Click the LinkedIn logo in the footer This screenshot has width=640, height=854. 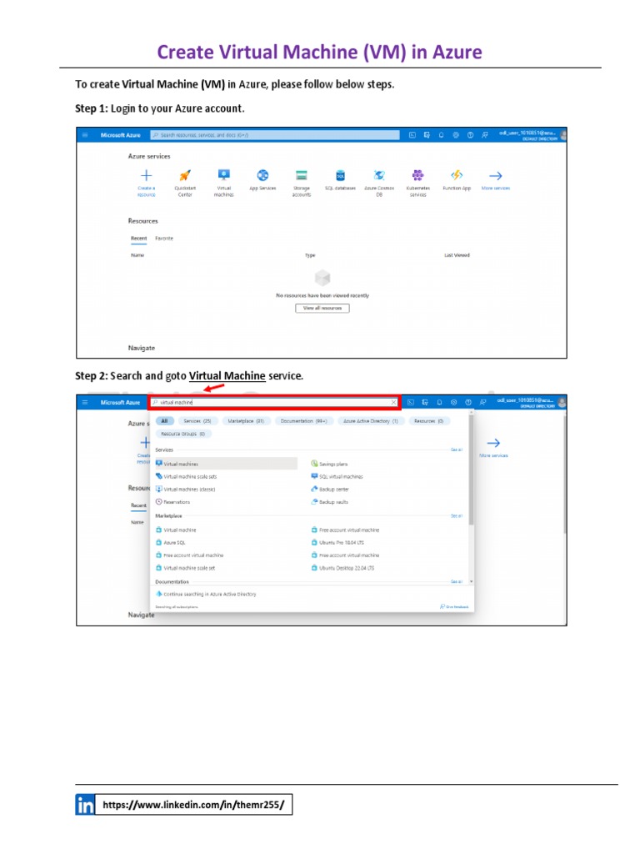[x=86, y=805]
